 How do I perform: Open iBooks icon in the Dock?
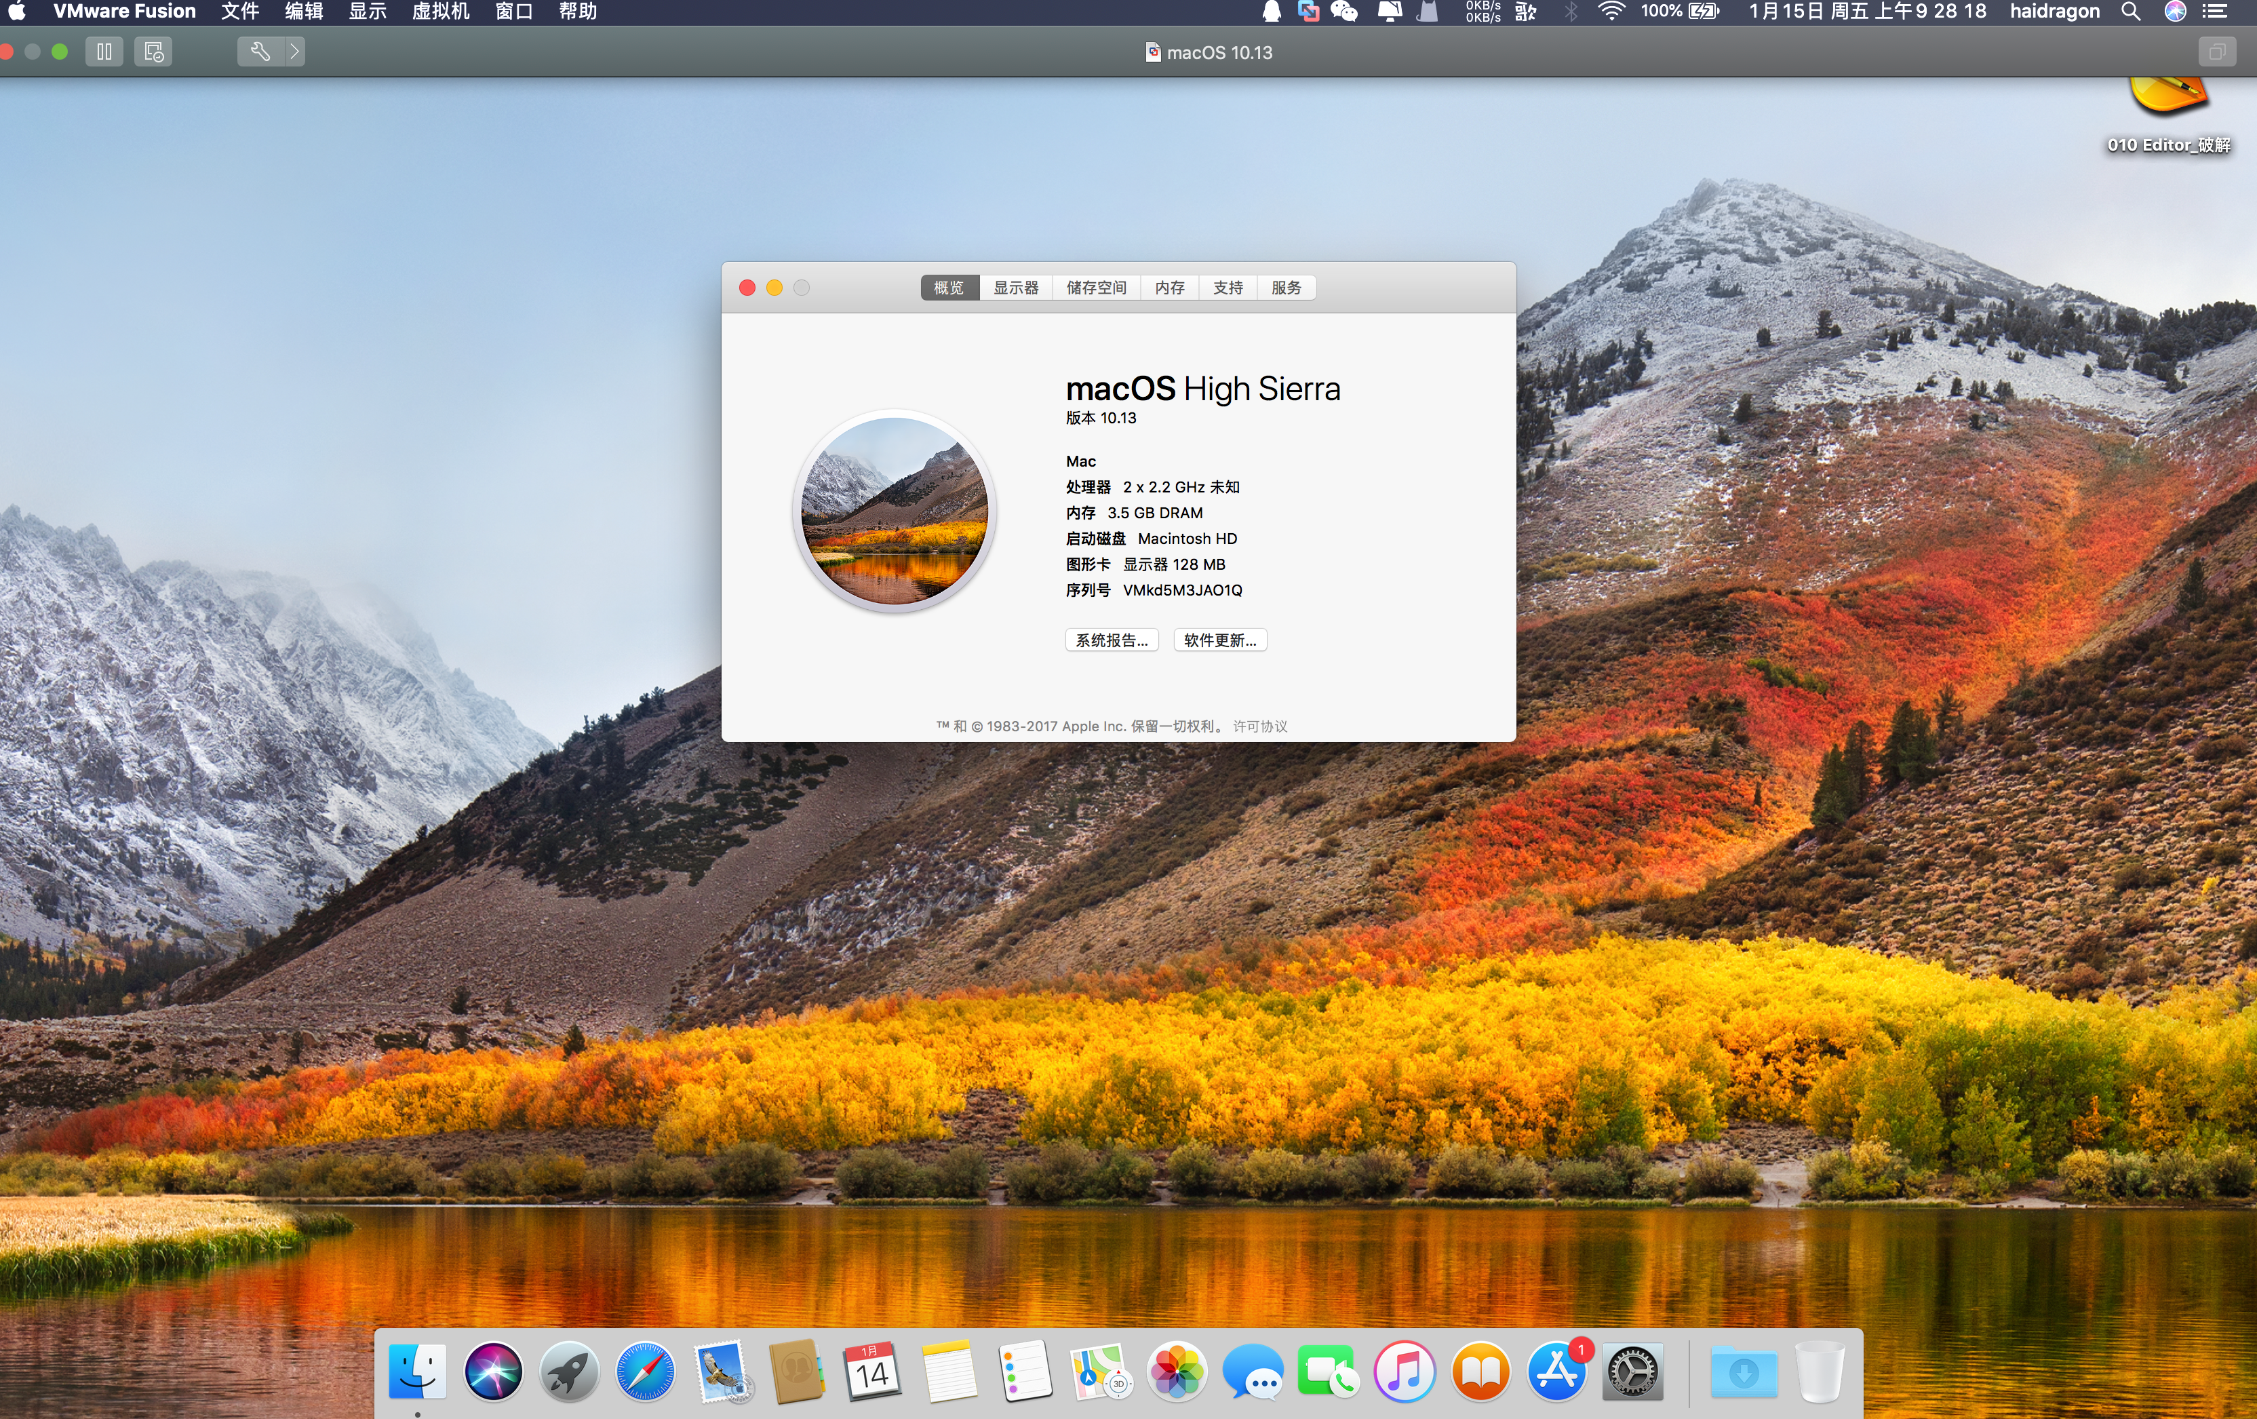1481,1372
